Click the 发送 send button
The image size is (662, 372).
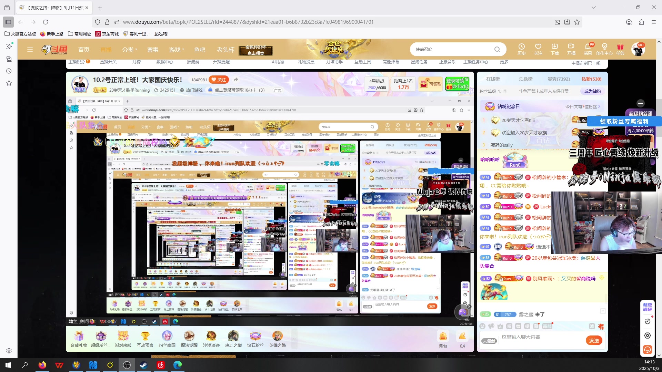coord(594,340)
